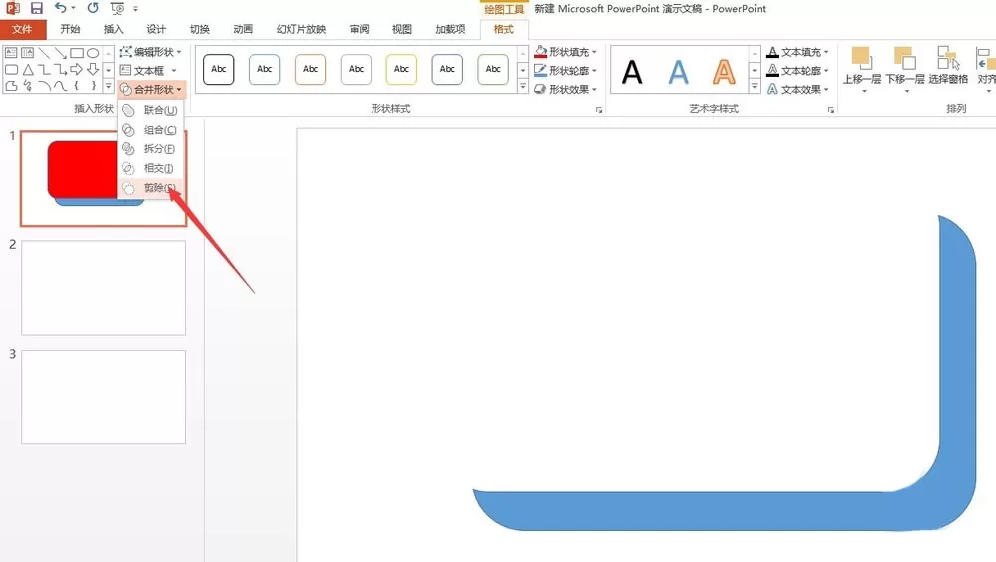
Task: Choose 拆分(F) merge option
Action: coord(150,149)
